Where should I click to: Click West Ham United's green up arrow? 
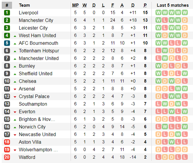point(15,36)
